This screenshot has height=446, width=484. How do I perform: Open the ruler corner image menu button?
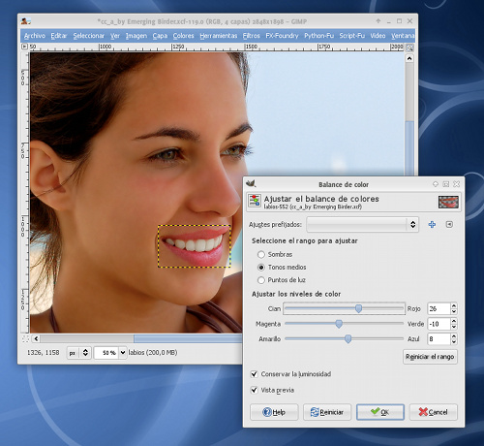coord(24,47)
